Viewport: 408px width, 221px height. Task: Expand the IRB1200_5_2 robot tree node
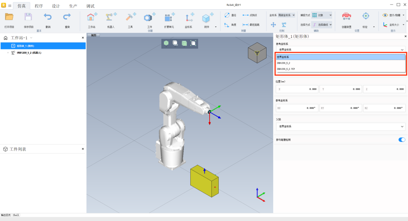point(8,53)
